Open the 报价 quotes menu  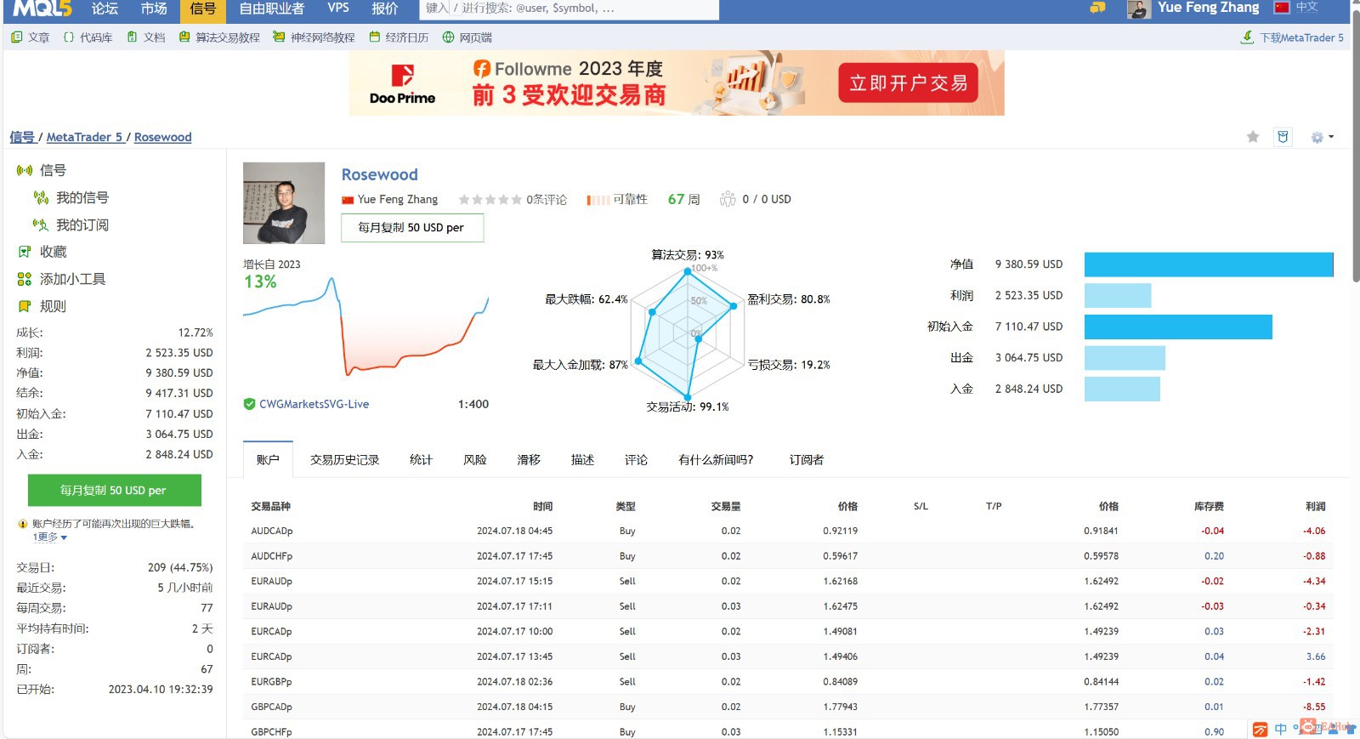(385, 9)
